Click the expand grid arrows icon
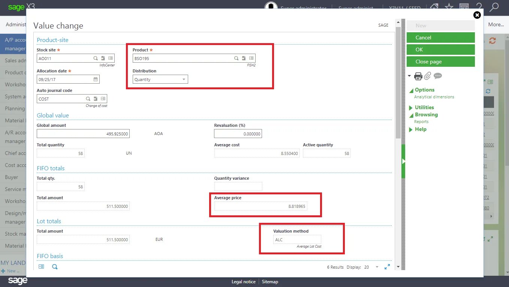The height and width of the screenshot is (287, 509). click(387, 267)
